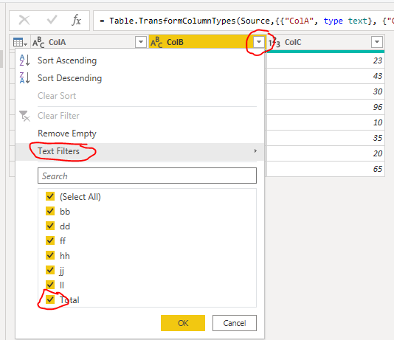Click the ColA text data type icon

[38, 42]
